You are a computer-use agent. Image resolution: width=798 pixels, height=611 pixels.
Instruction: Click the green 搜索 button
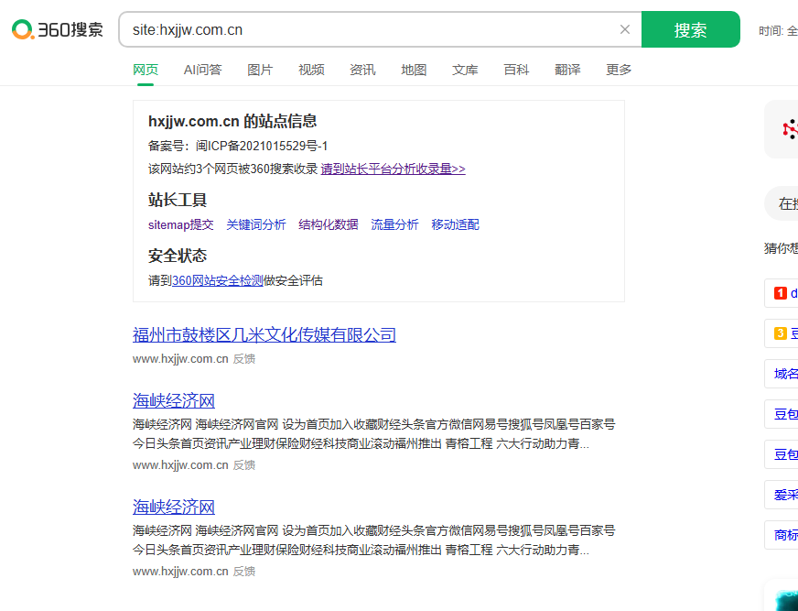pyautogui.click(x=691, y=29)
